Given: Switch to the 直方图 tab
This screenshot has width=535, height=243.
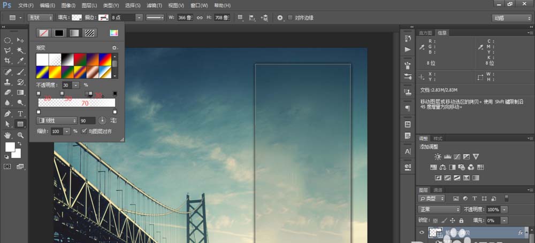Looking at the screenshot, I should pos(425,33).
